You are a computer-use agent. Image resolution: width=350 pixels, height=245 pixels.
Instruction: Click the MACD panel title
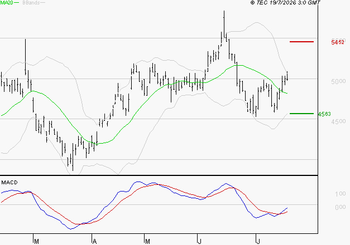click(x=9, y=183)
